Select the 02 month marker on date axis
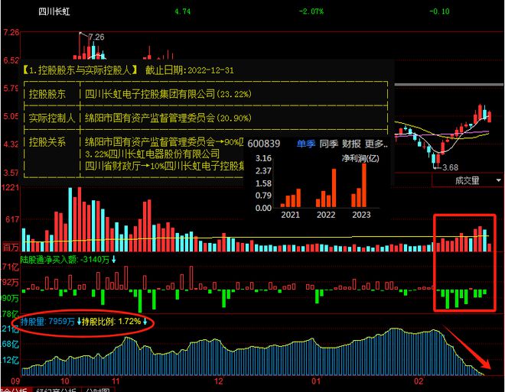The image size is (505, 392). (418, 381)
